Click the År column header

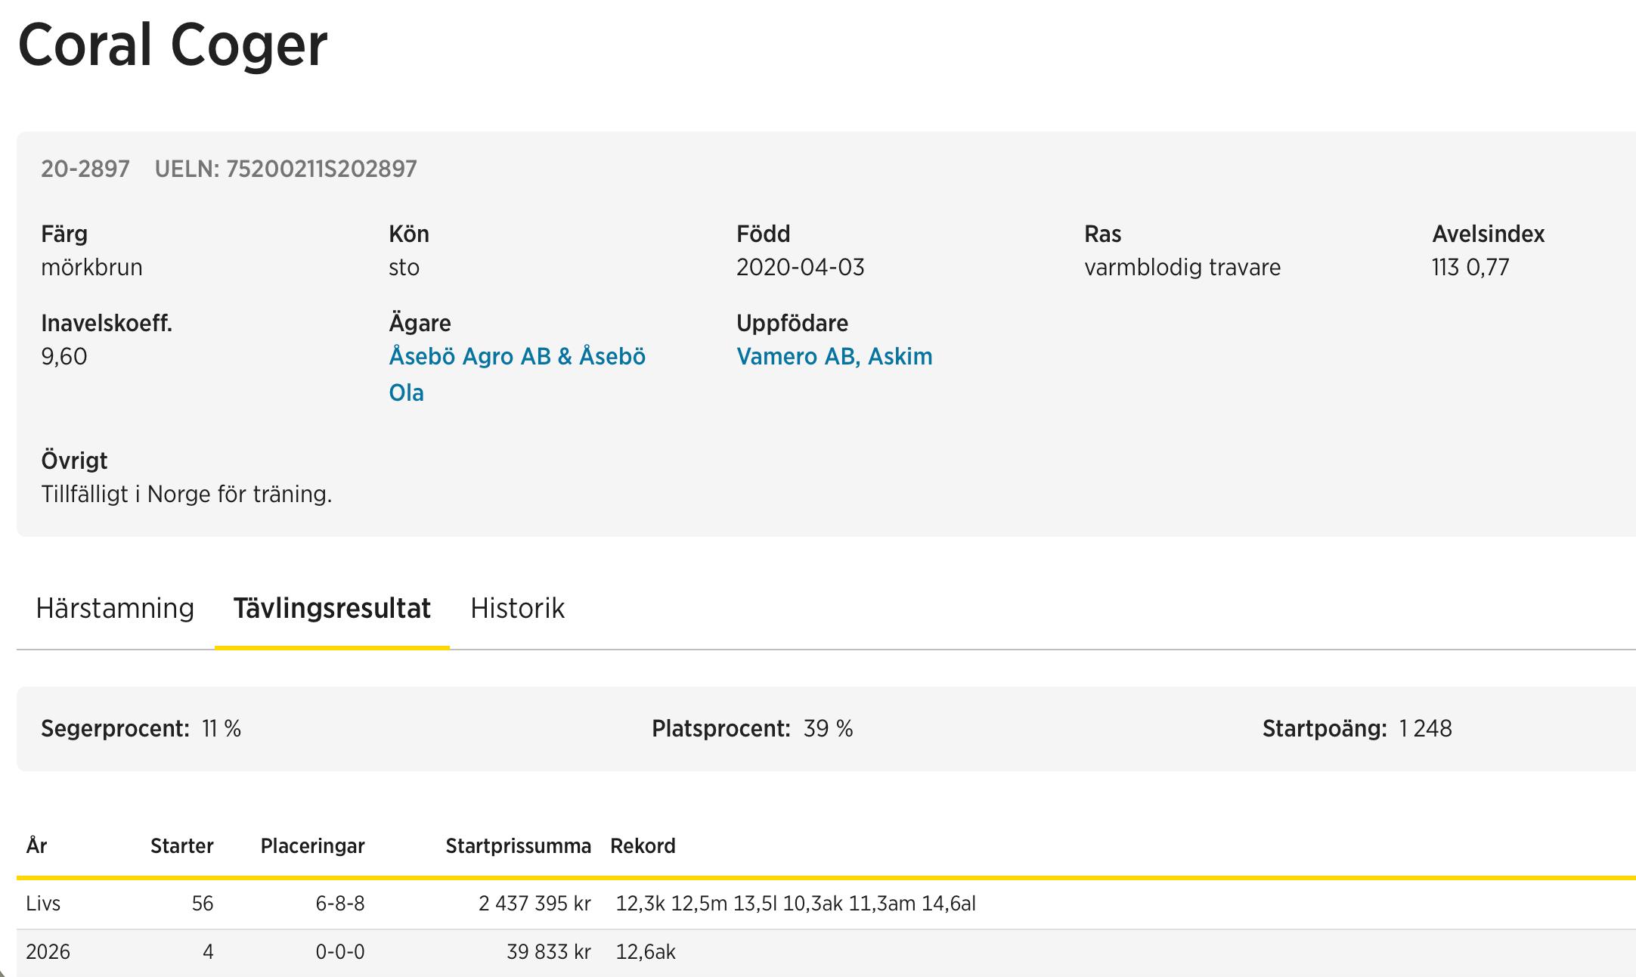(x=36, y=845)
